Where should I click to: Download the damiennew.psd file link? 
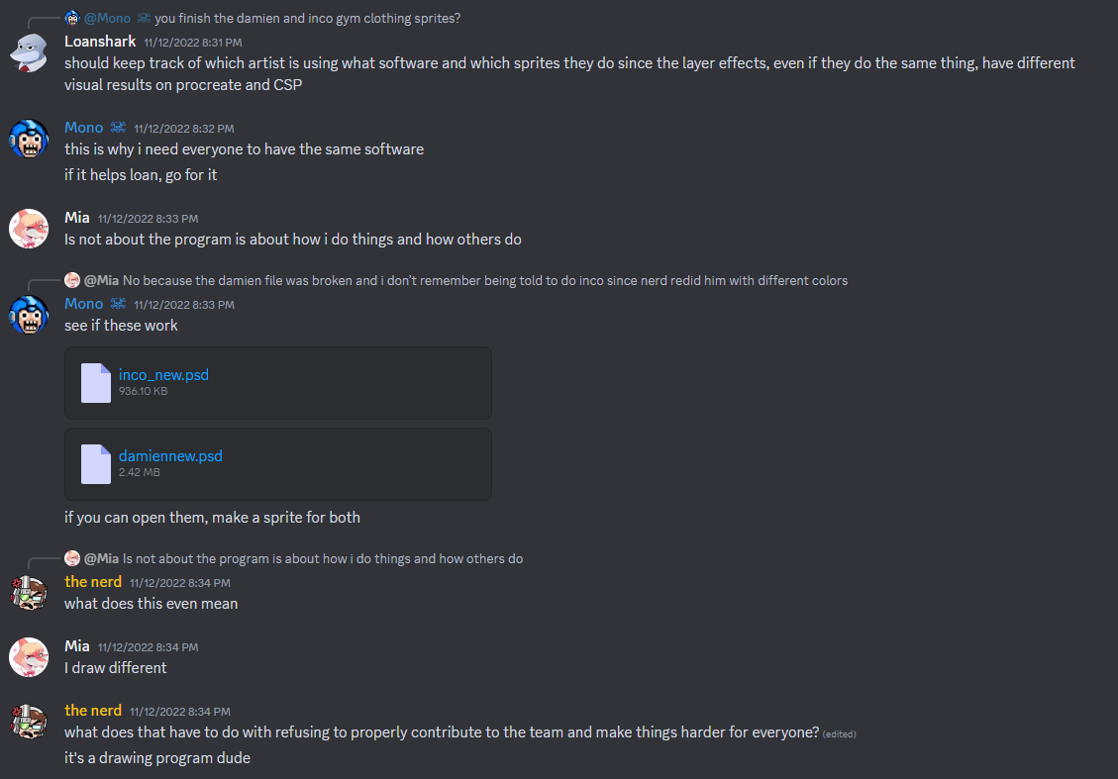point(170,456)
